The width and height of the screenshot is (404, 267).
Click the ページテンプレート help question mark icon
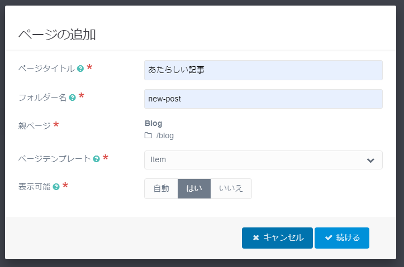(x=96, y=159)
